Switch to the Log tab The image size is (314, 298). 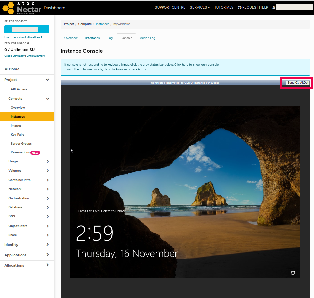[x=110, y=38]
